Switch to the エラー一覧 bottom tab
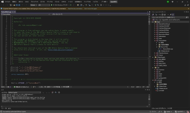The width and height of the screenshot is (190, 113). [x=4, y=108]
